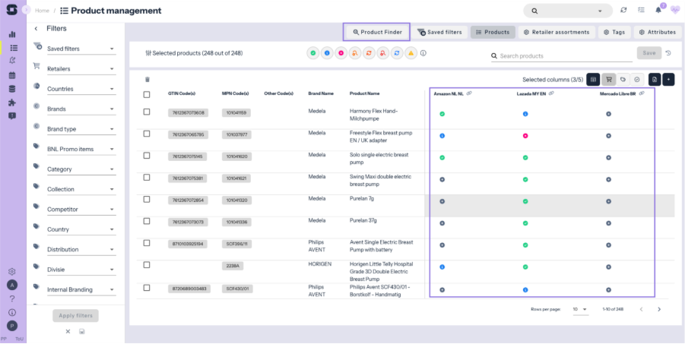Image resolution: width=685 pixels, height=344 pixels.
Task: Click the yellow warning triangle status filter
Action: point(411,53)
